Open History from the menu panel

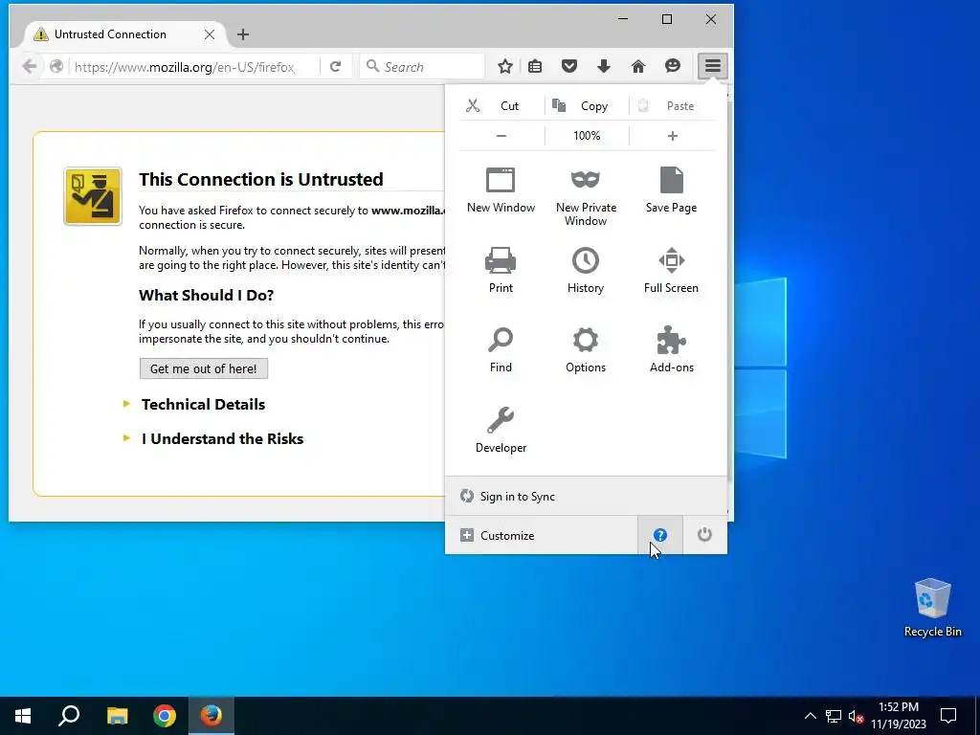click(x=586, y=270)
